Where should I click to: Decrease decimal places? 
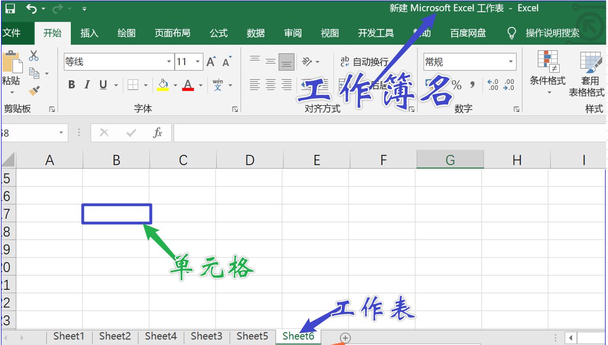click(508, 85)
